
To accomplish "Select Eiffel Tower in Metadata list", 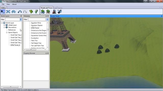I will click(x=35, y=28).
